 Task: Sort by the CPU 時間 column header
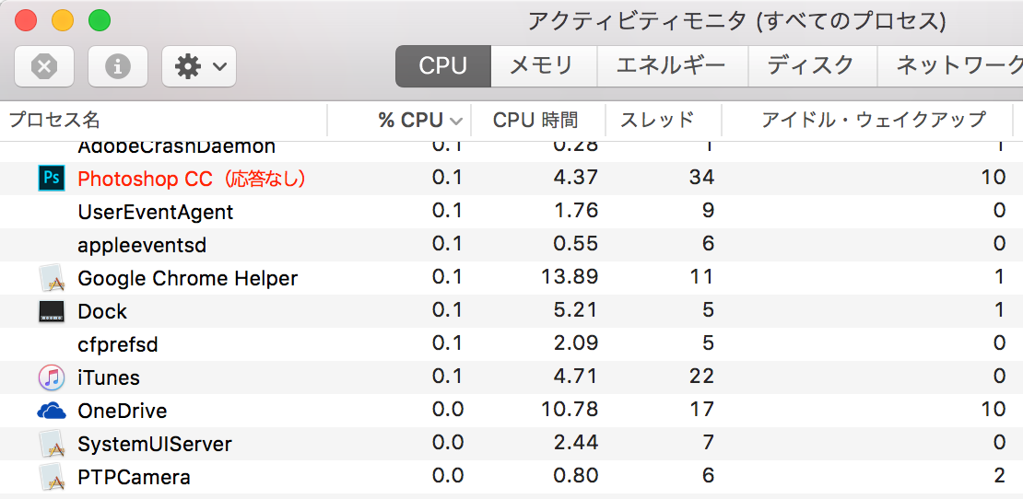tap(537, 120)
